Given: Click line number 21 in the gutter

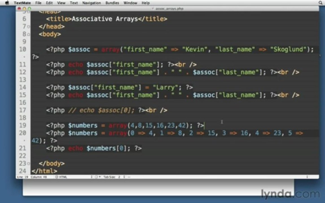Looking at the screenshot, I should [x=23, y=148].
